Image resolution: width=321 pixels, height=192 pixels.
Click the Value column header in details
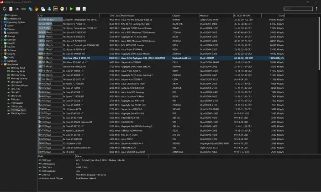112,156
